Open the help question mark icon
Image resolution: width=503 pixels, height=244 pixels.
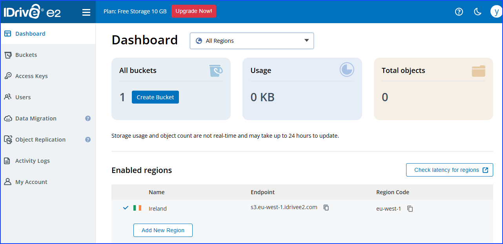(x=459, y=12)
